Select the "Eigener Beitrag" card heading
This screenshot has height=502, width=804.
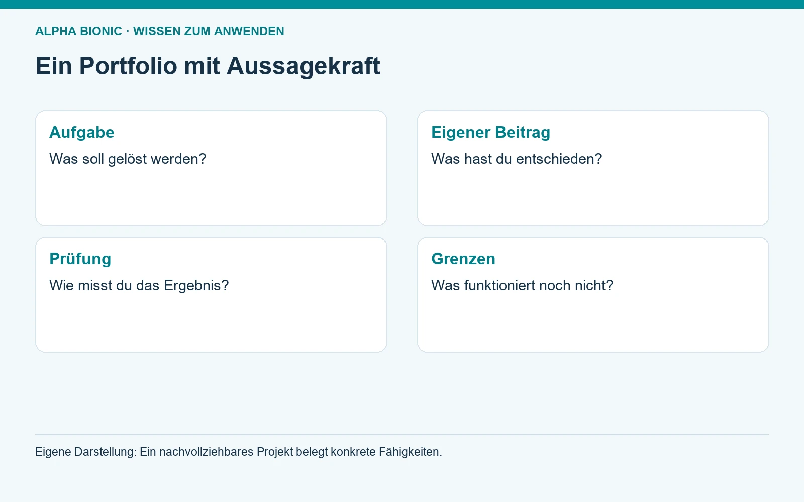[490, 132]
